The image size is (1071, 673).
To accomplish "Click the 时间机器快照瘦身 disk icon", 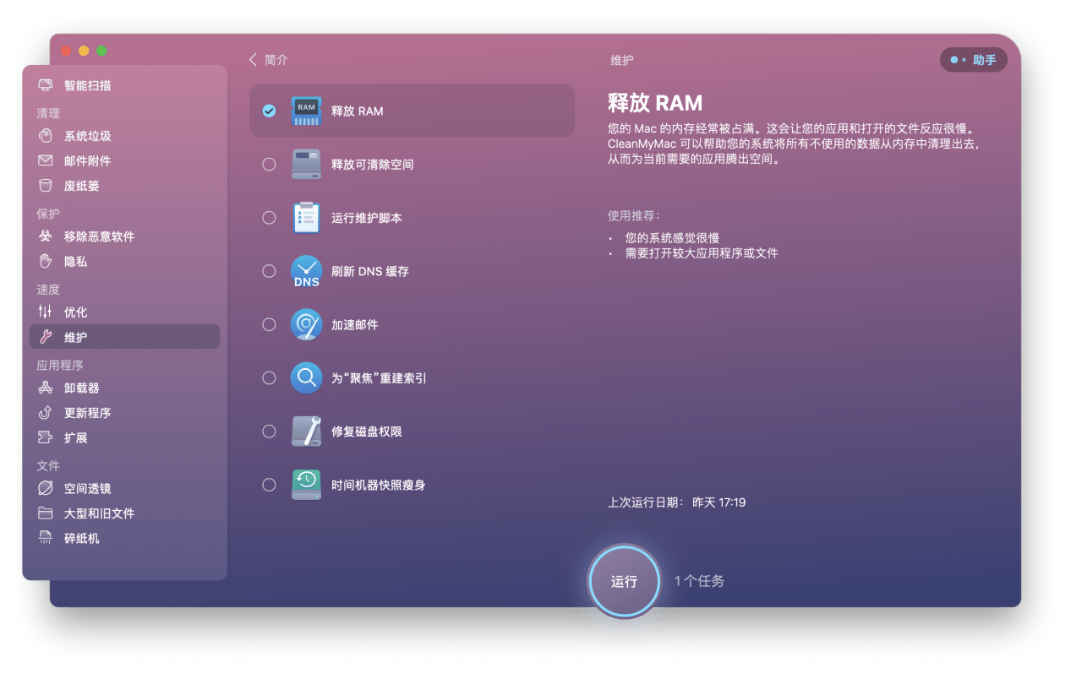I will coord(306,485).
